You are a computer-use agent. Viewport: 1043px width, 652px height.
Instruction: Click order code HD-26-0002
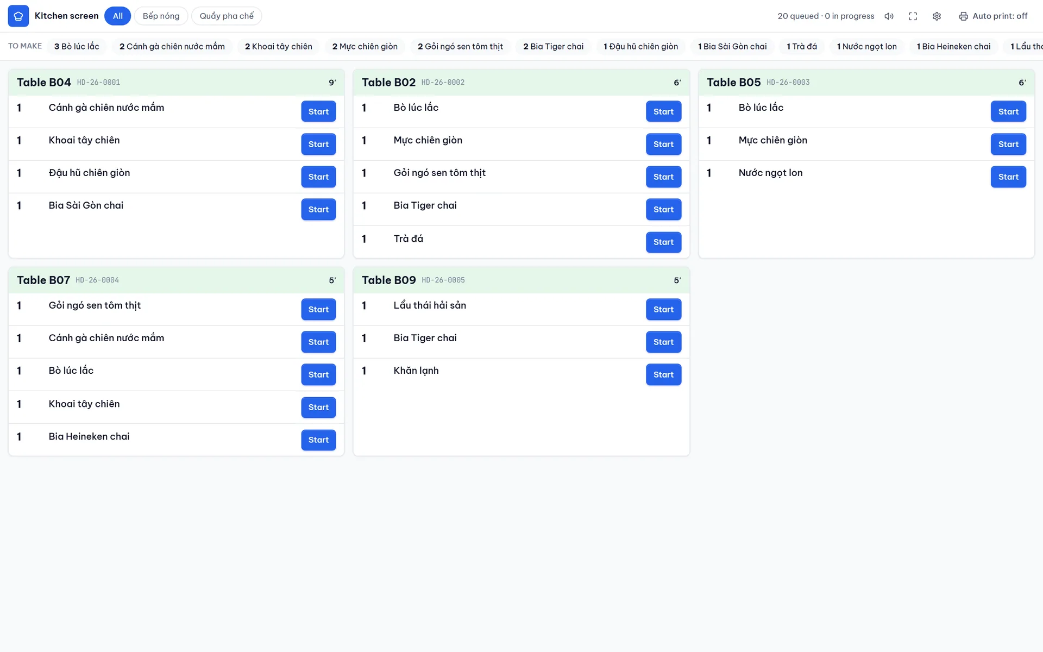tap(443, 83)
